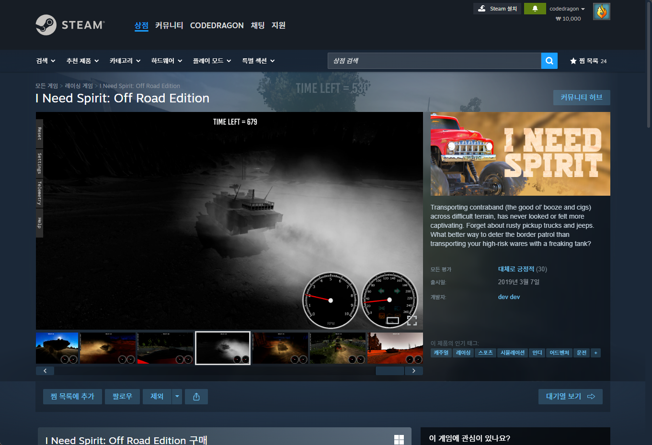Click the user avatar image

(x=601, y=11)
